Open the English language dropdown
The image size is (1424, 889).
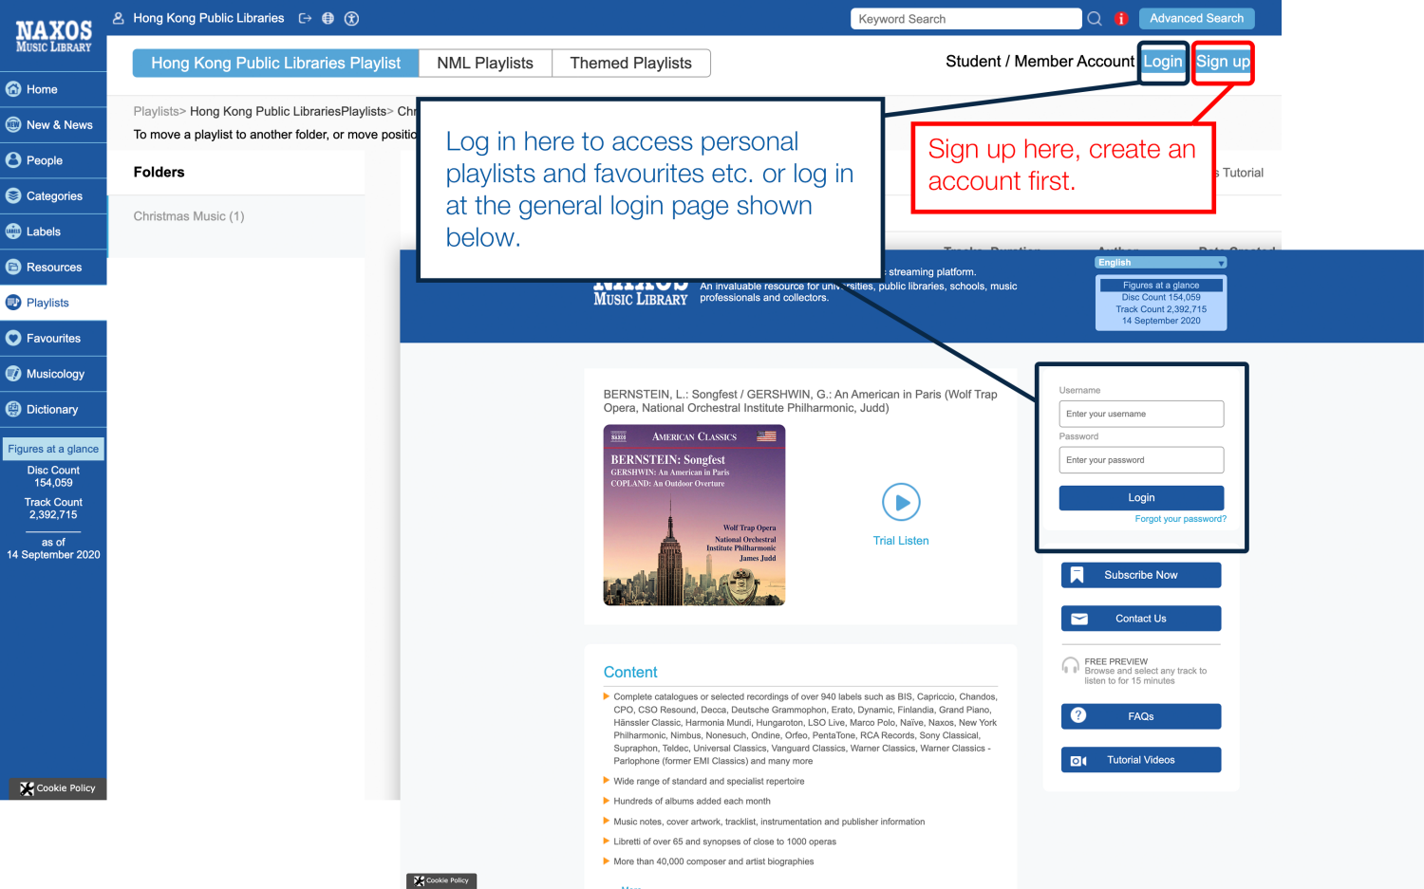pyautogui.click(x=1161, y=263)
